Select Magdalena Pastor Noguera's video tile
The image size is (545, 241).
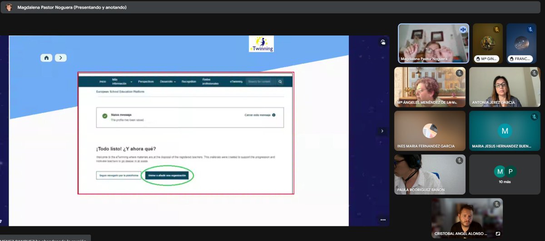pyautogui.click(x=433, y=43)
